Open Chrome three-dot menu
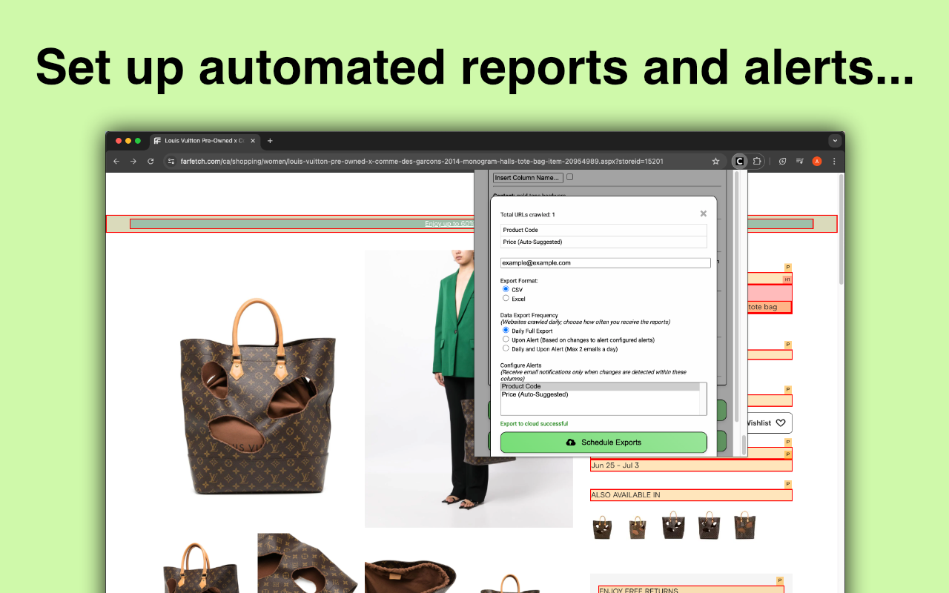The height and width of the screenshot is (593, 949). 834,161
